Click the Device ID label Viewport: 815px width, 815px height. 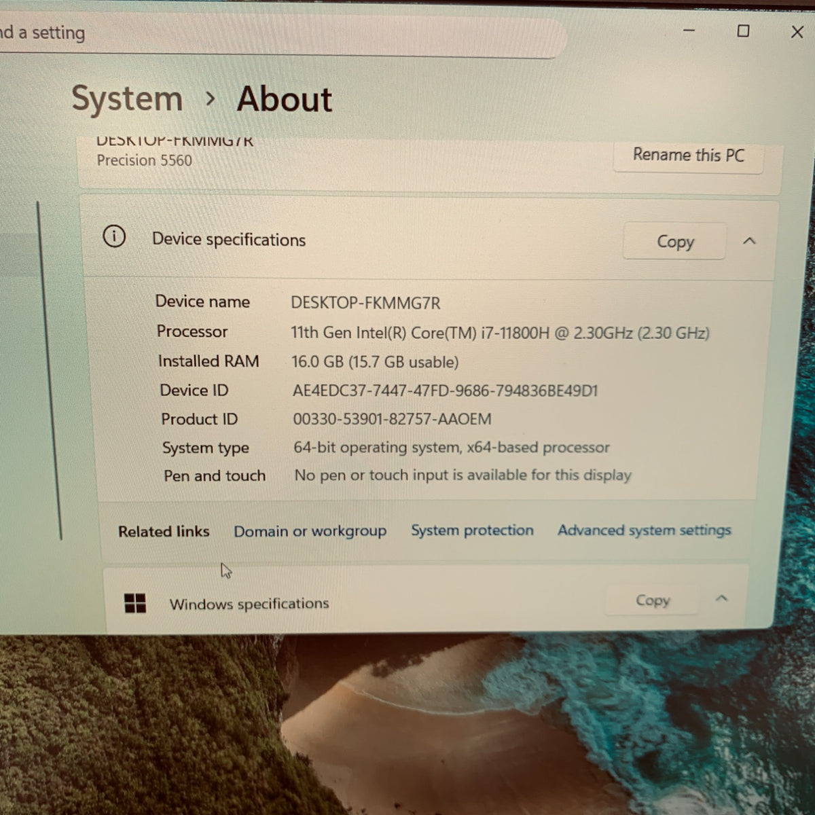click(194, 391)
